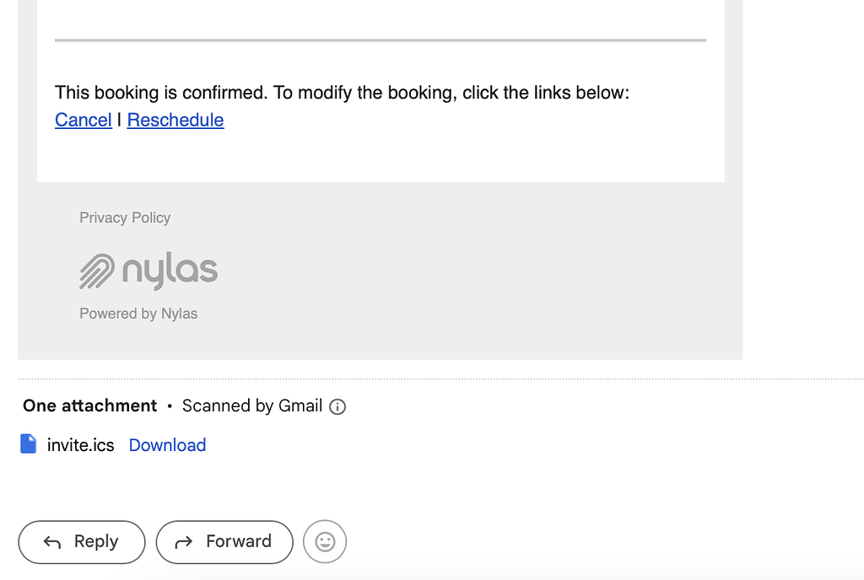Download the invite.ics attachment
Screen dimensions: 864x580
[x=166, y=445]
